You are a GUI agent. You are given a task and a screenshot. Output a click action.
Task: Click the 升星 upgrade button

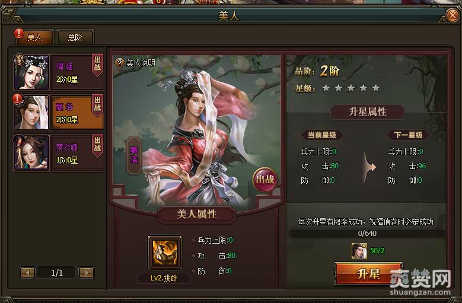tap(368, 274)
